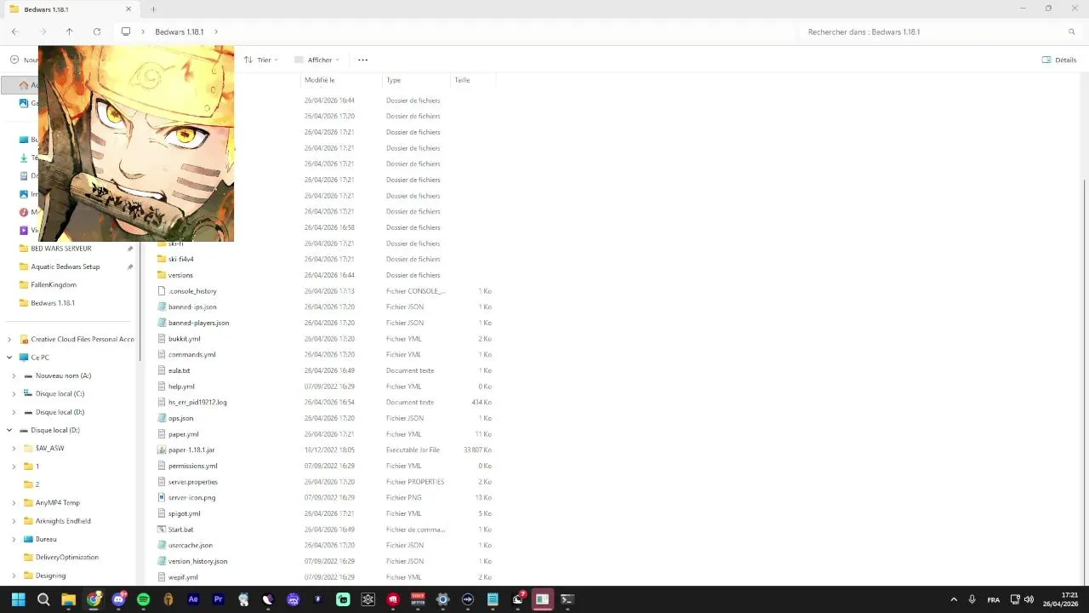Viewport: 1089px width, 613px height.
Task: Launch Premiere Pro from taskbar
Action: pyautogui.click(x=218, y=599)
